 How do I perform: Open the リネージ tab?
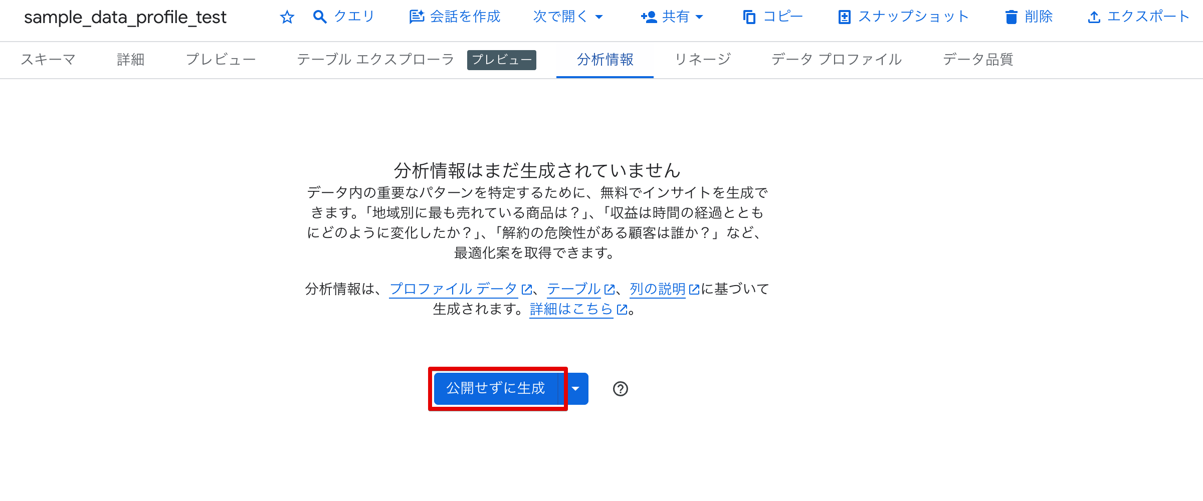coord(702,60)
